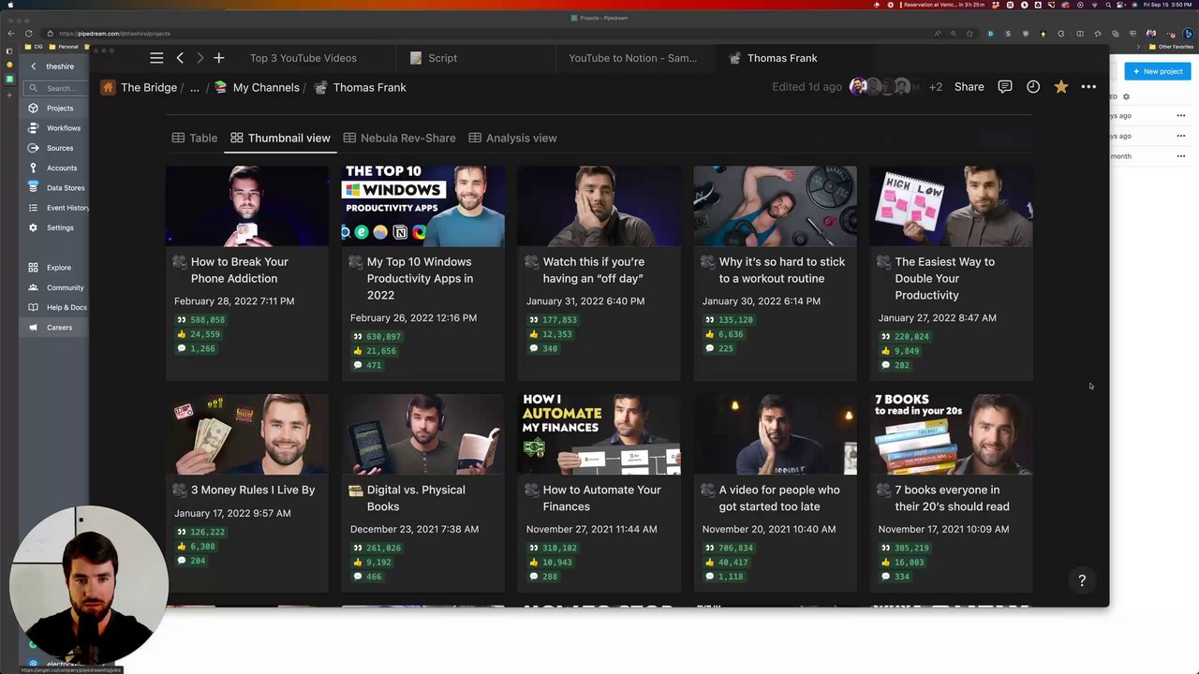Open 3 Money Rules I Live By title
1199x674 pixels.
tap(253, 490)
